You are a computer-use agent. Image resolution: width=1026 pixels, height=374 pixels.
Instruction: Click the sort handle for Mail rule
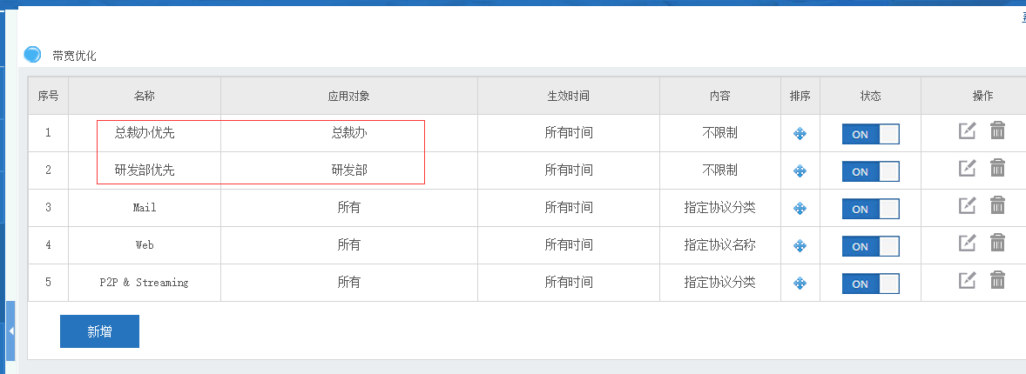pyautogui.click(x=800, y=209)
